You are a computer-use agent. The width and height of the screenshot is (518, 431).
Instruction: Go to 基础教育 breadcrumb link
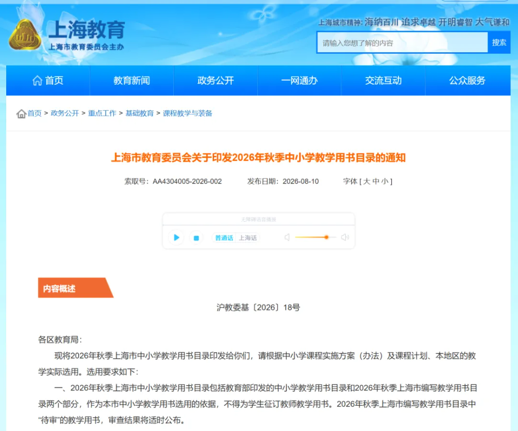pos(139,113)
